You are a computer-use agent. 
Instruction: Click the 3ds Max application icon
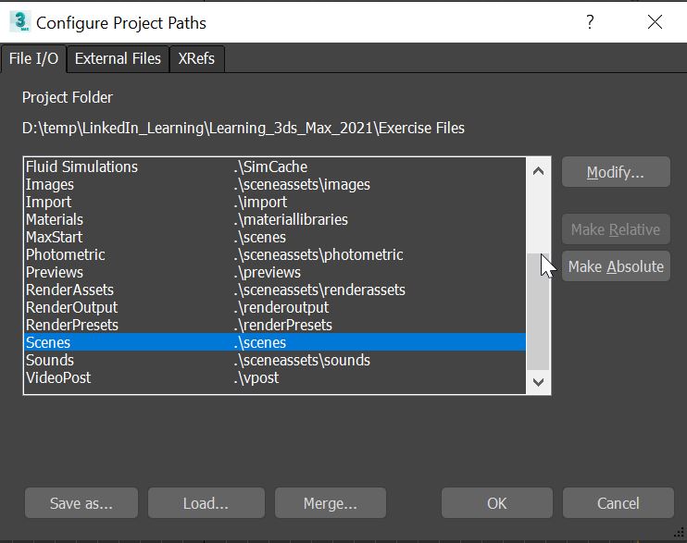[x=19, y=22]
